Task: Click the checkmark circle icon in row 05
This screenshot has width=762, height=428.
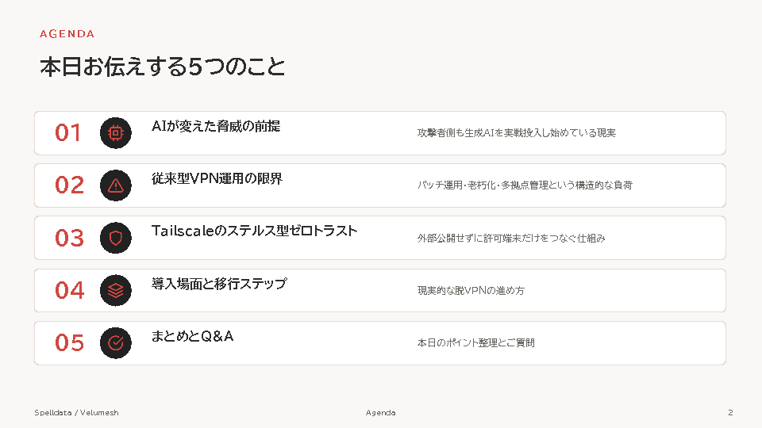Action: (x=116, y=343)
